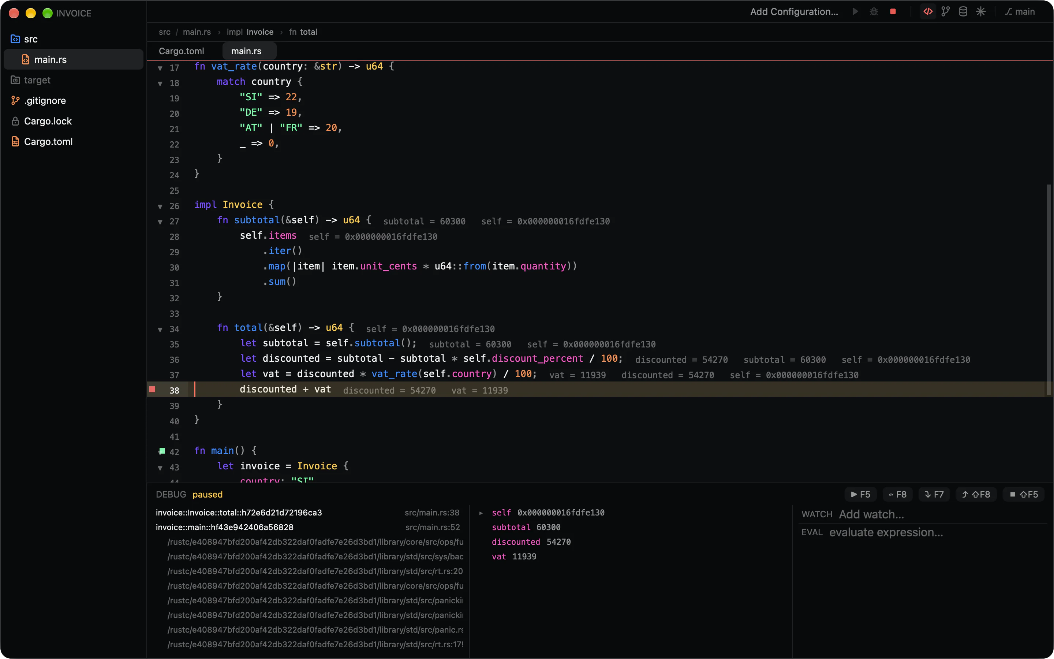Select the code view icon in toolbar
Screen dimensions: 1054x659
point(928,12)
